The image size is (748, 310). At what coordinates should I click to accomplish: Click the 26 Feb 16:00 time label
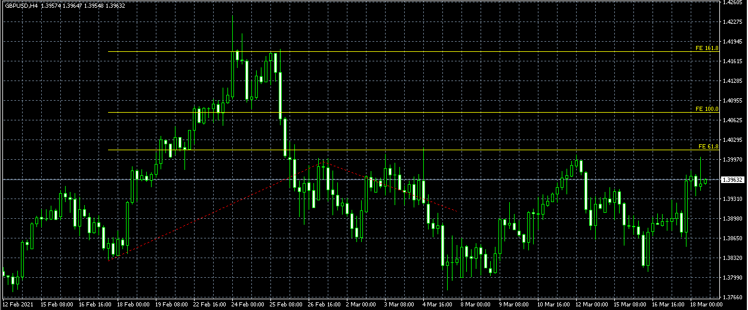click(x=323, y=304)
